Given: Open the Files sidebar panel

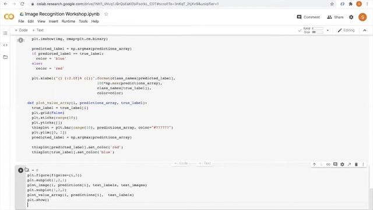Looking at the screenshot, I should (x=5, y=57).
